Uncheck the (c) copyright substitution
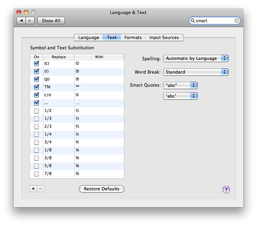The height and width of the screenshot is (226, 257). [36, 63]
